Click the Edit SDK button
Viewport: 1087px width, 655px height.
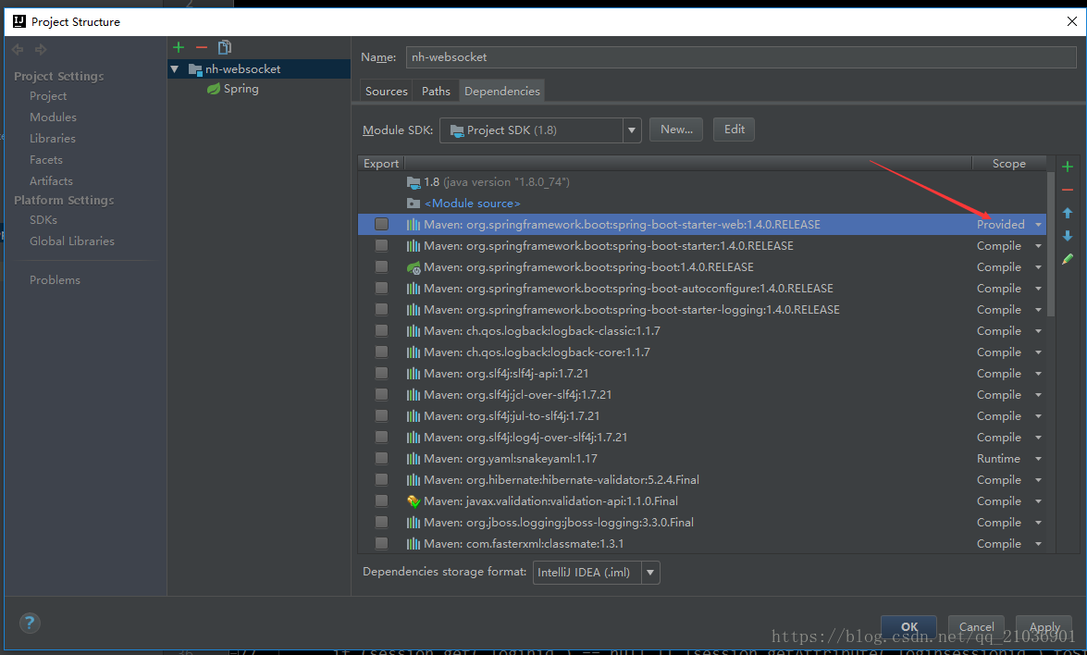click(734, 130)
